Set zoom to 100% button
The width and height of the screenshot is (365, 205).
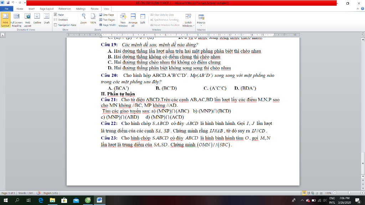tap(93, 19)
